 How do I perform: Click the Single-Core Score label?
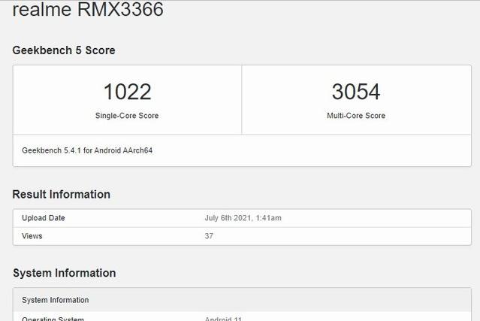click(x=127, y=116)
